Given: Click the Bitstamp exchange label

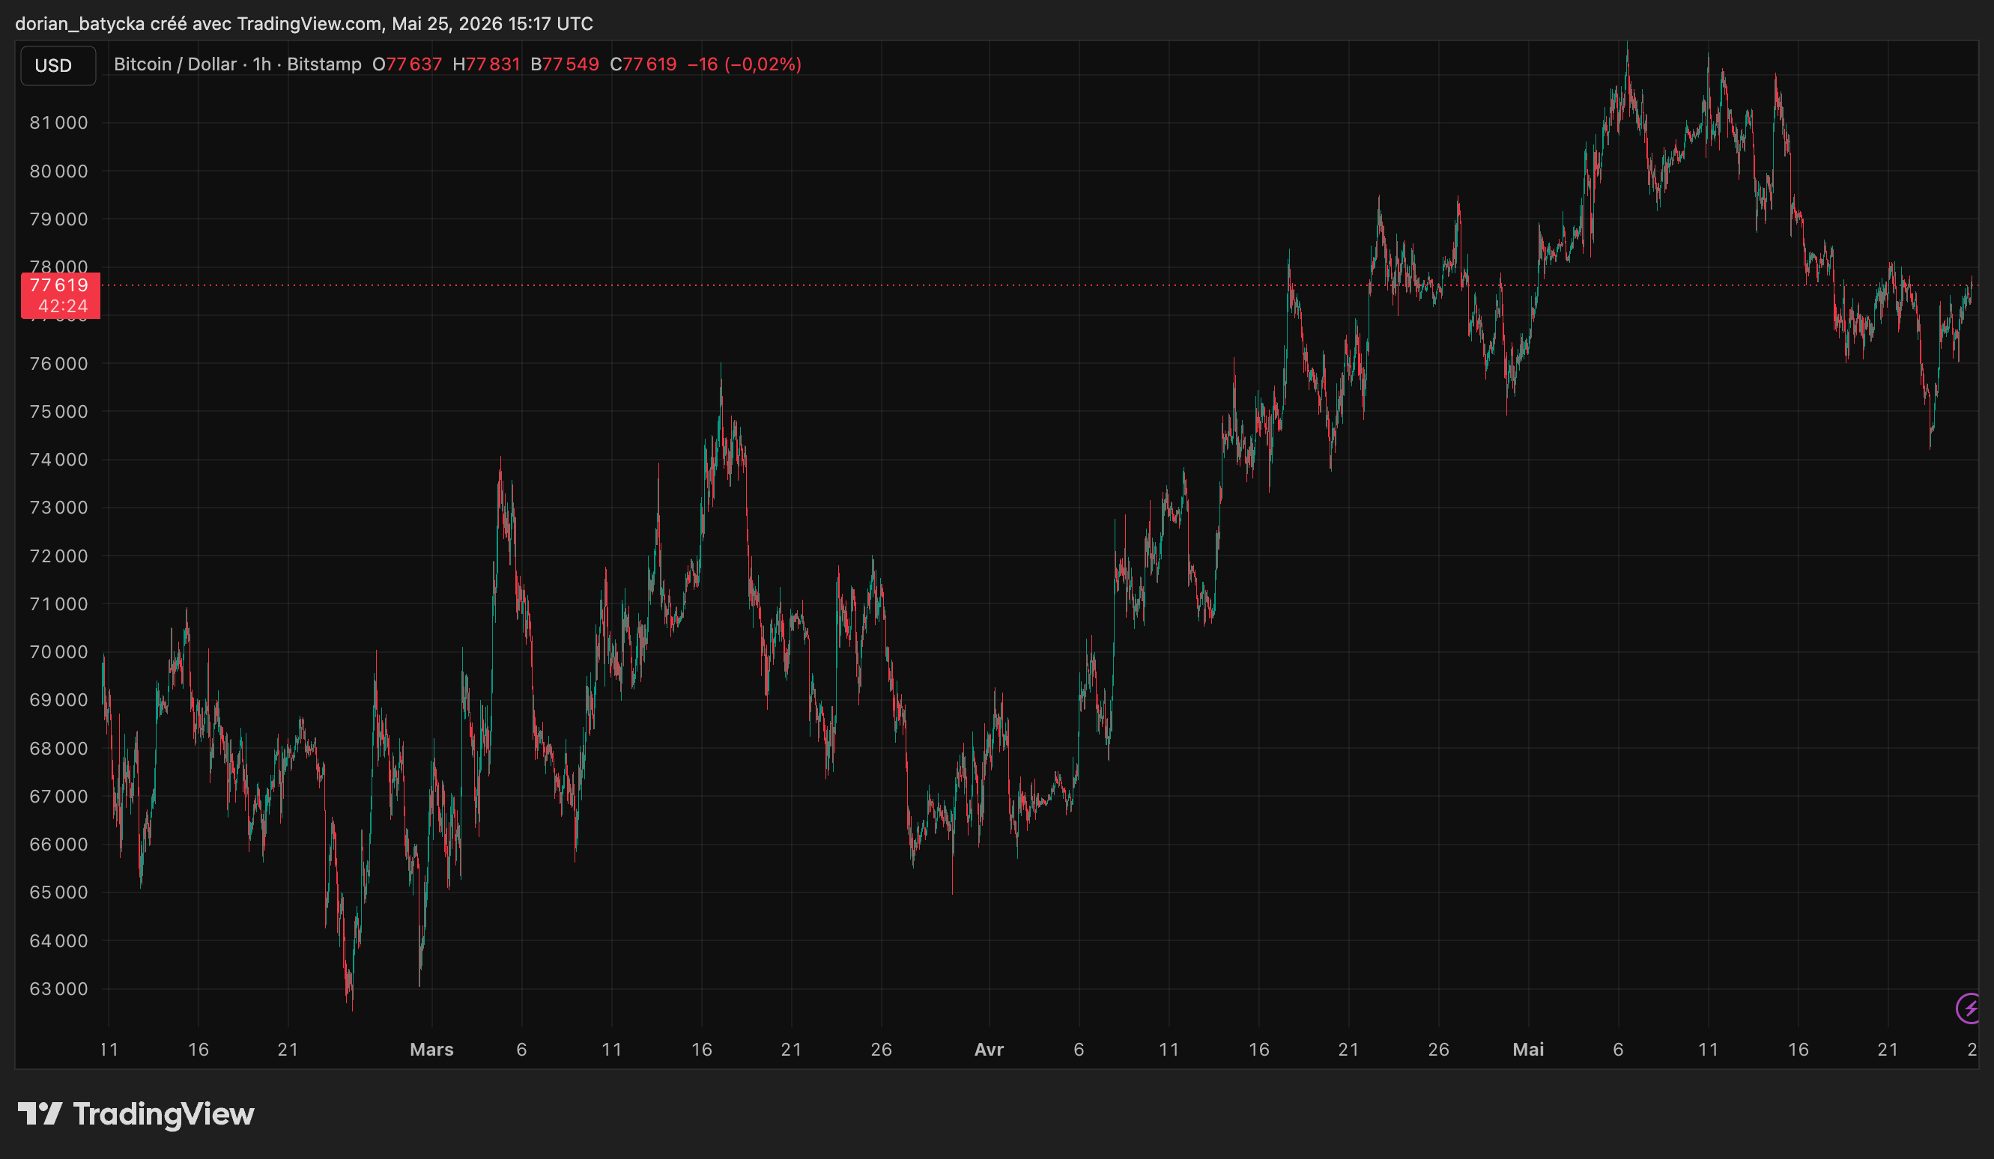Looking at the screenshot, I should 324,64.
